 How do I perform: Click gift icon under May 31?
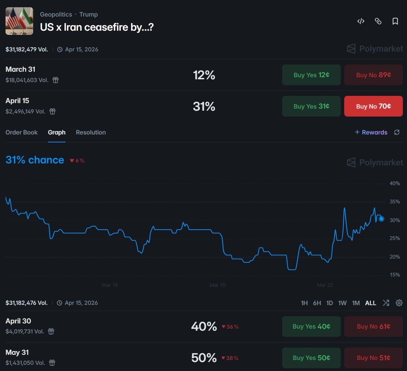point(52,363)
